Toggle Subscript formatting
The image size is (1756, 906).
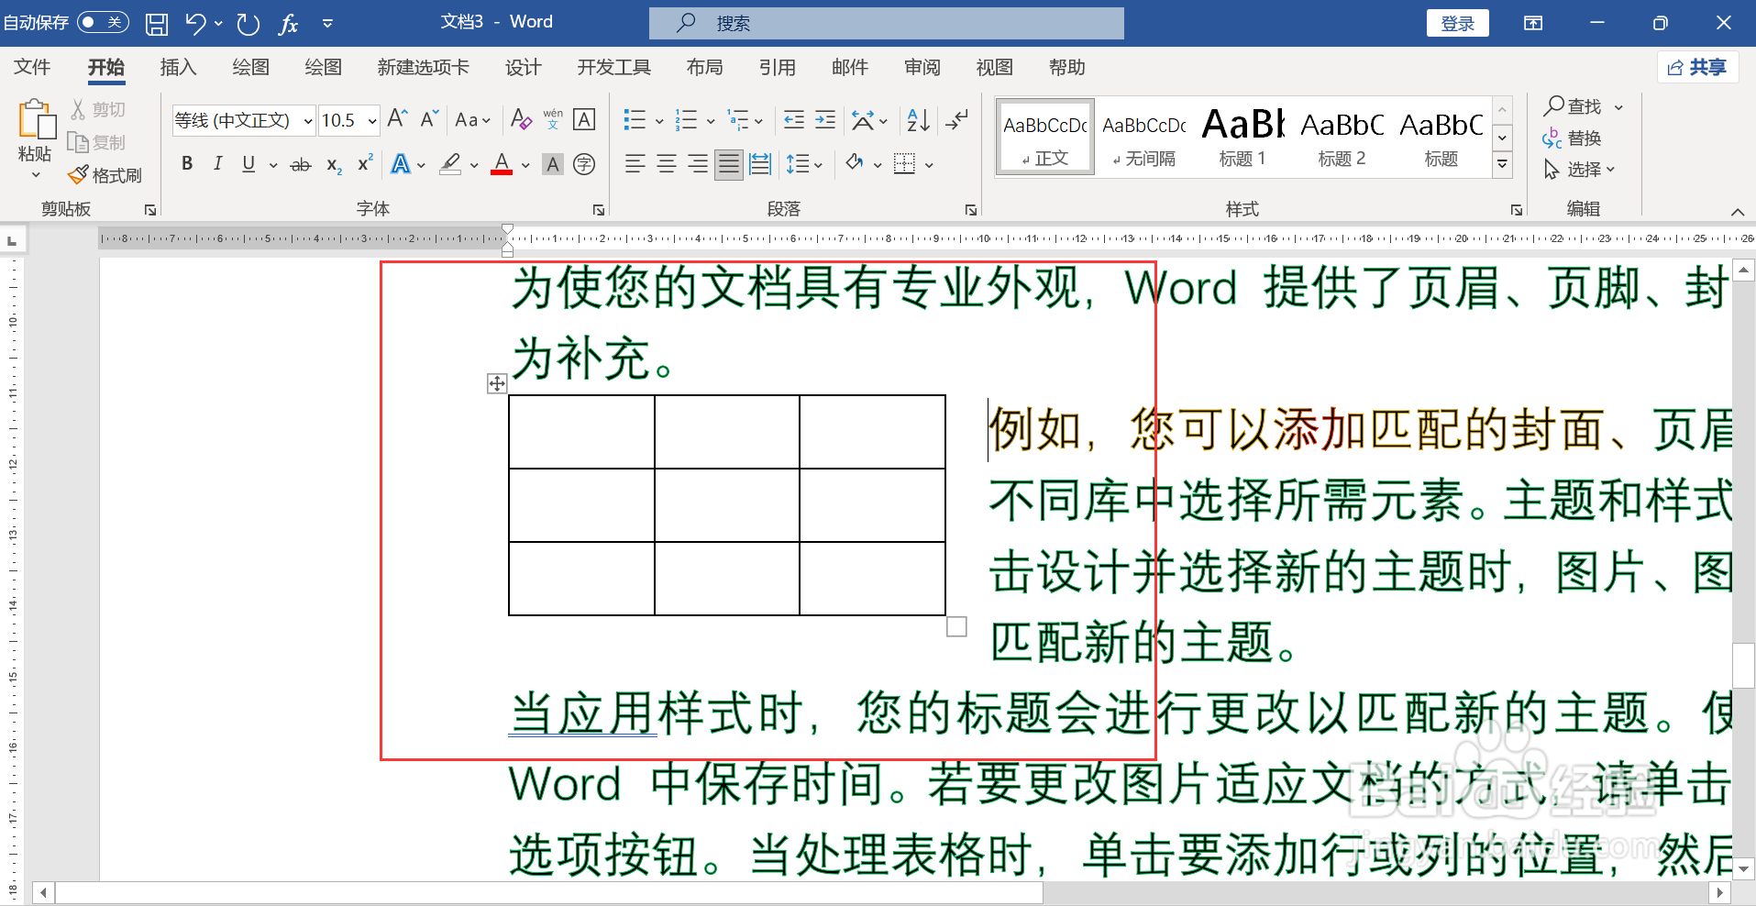(x=334, y=165)
